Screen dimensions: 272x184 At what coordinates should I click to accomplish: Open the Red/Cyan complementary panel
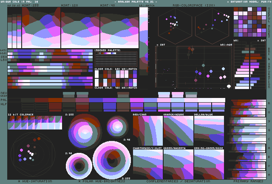point(148,131)
